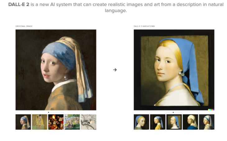This screenshot has height=141, width=227.
Task: Click the arrow between original and variations
Action: [115, 70]
